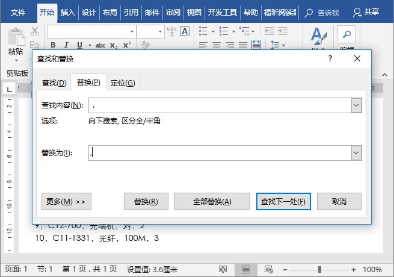394x277 pixels.
Task: Justify text alignment
Action: pos(243,45)
